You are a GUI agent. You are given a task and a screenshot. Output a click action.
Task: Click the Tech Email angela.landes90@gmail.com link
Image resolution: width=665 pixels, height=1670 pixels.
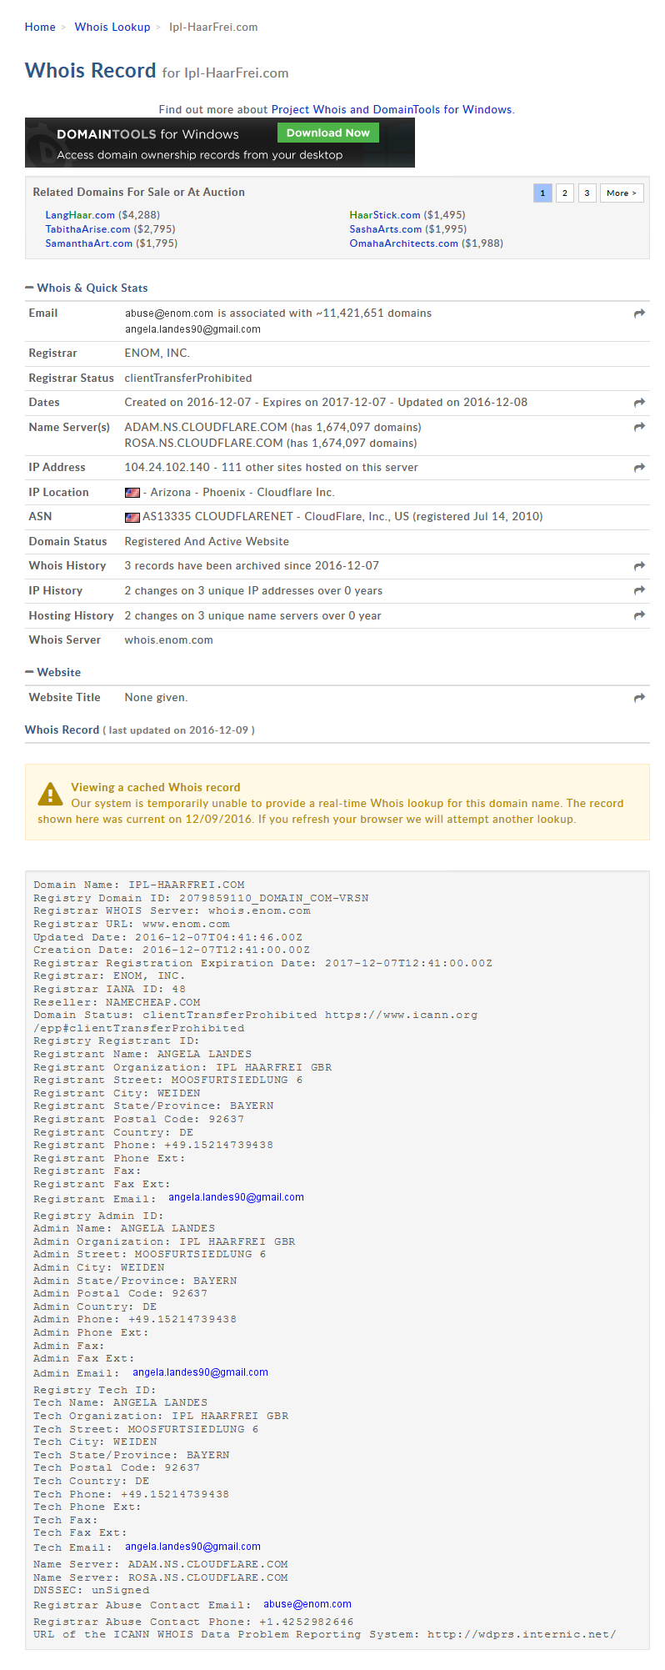pyautogui.click(x=192, y=1547)
